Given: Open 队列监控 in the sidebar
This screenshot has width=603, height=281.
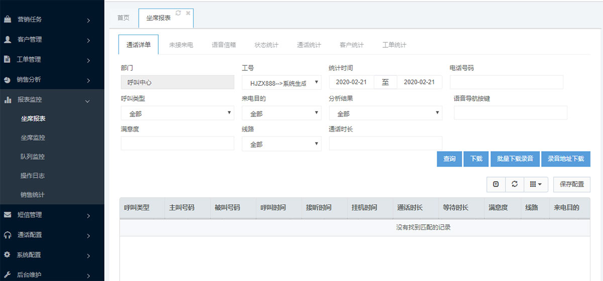Looking at the screenshot, I should coord(33,157).
